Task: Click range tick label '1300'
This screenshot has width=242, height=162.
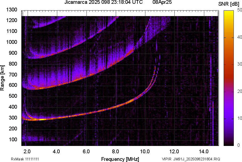Action: (11, 10)
